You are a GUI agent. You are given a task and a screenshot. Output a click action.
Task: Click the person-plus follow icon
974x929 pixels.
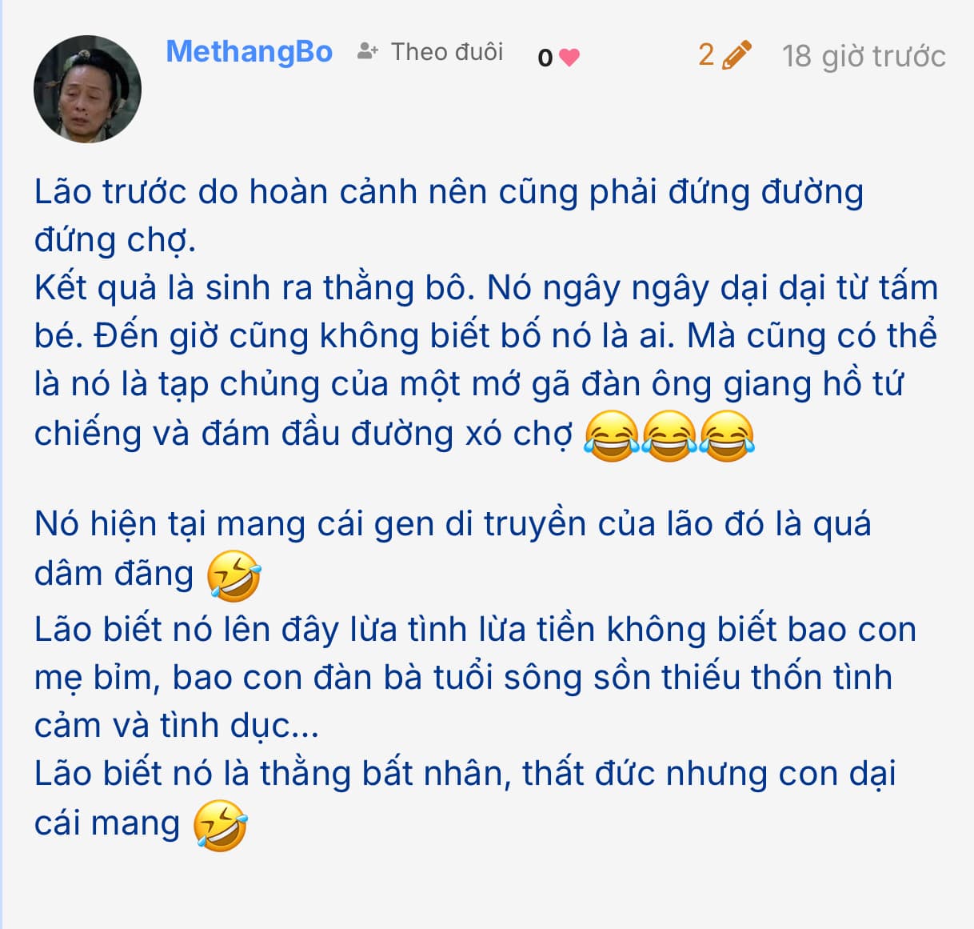[367, 52]
